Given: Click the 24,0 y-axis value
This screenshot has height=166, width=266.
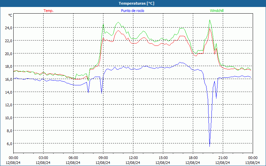Looking at the screenshot, I should click(x=9, y=28).
